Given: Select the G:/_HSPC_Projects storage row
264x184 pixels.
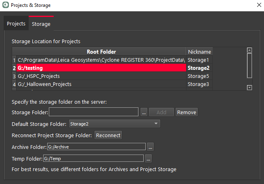Looking at the screenshot, I should [x=101, y=76].
